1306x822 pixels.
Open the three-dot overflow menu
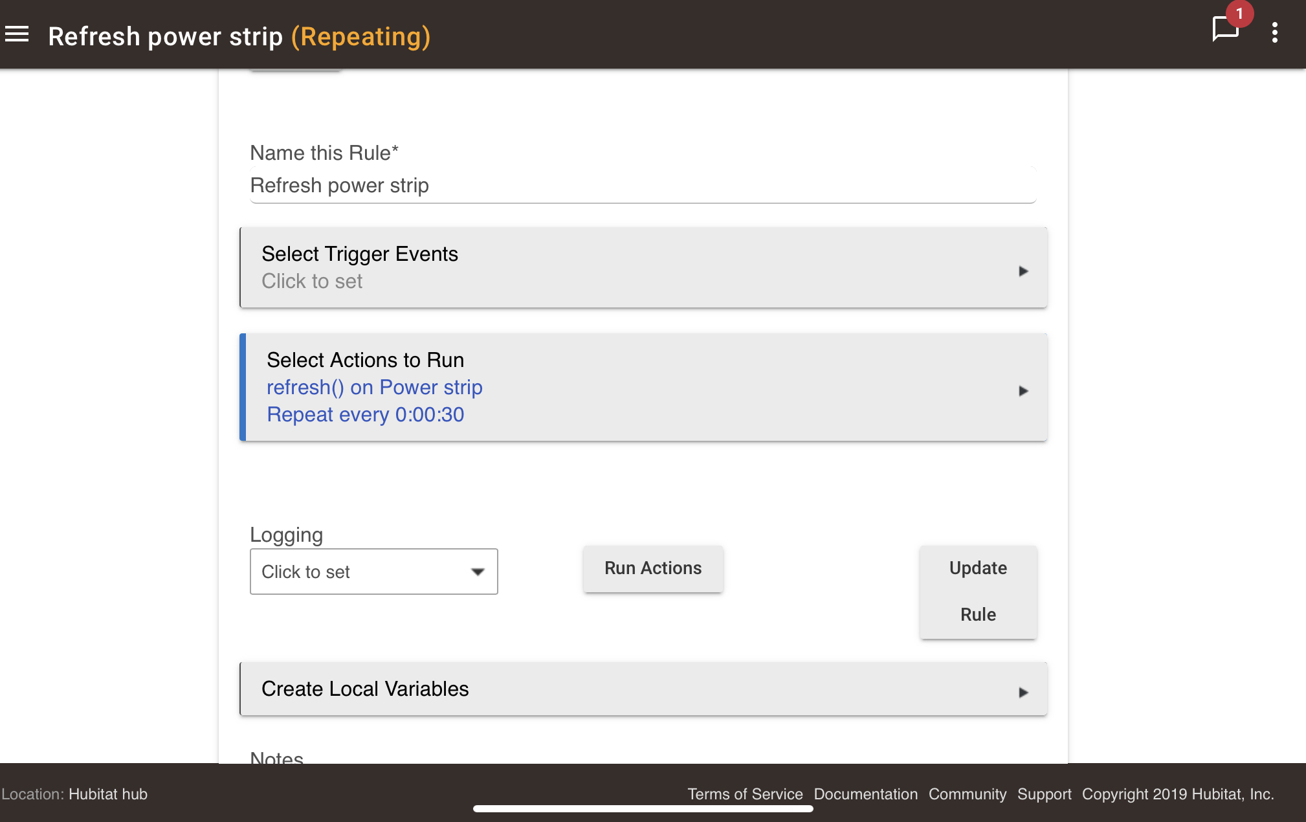pyautogui.click(x=1274, y=32)
